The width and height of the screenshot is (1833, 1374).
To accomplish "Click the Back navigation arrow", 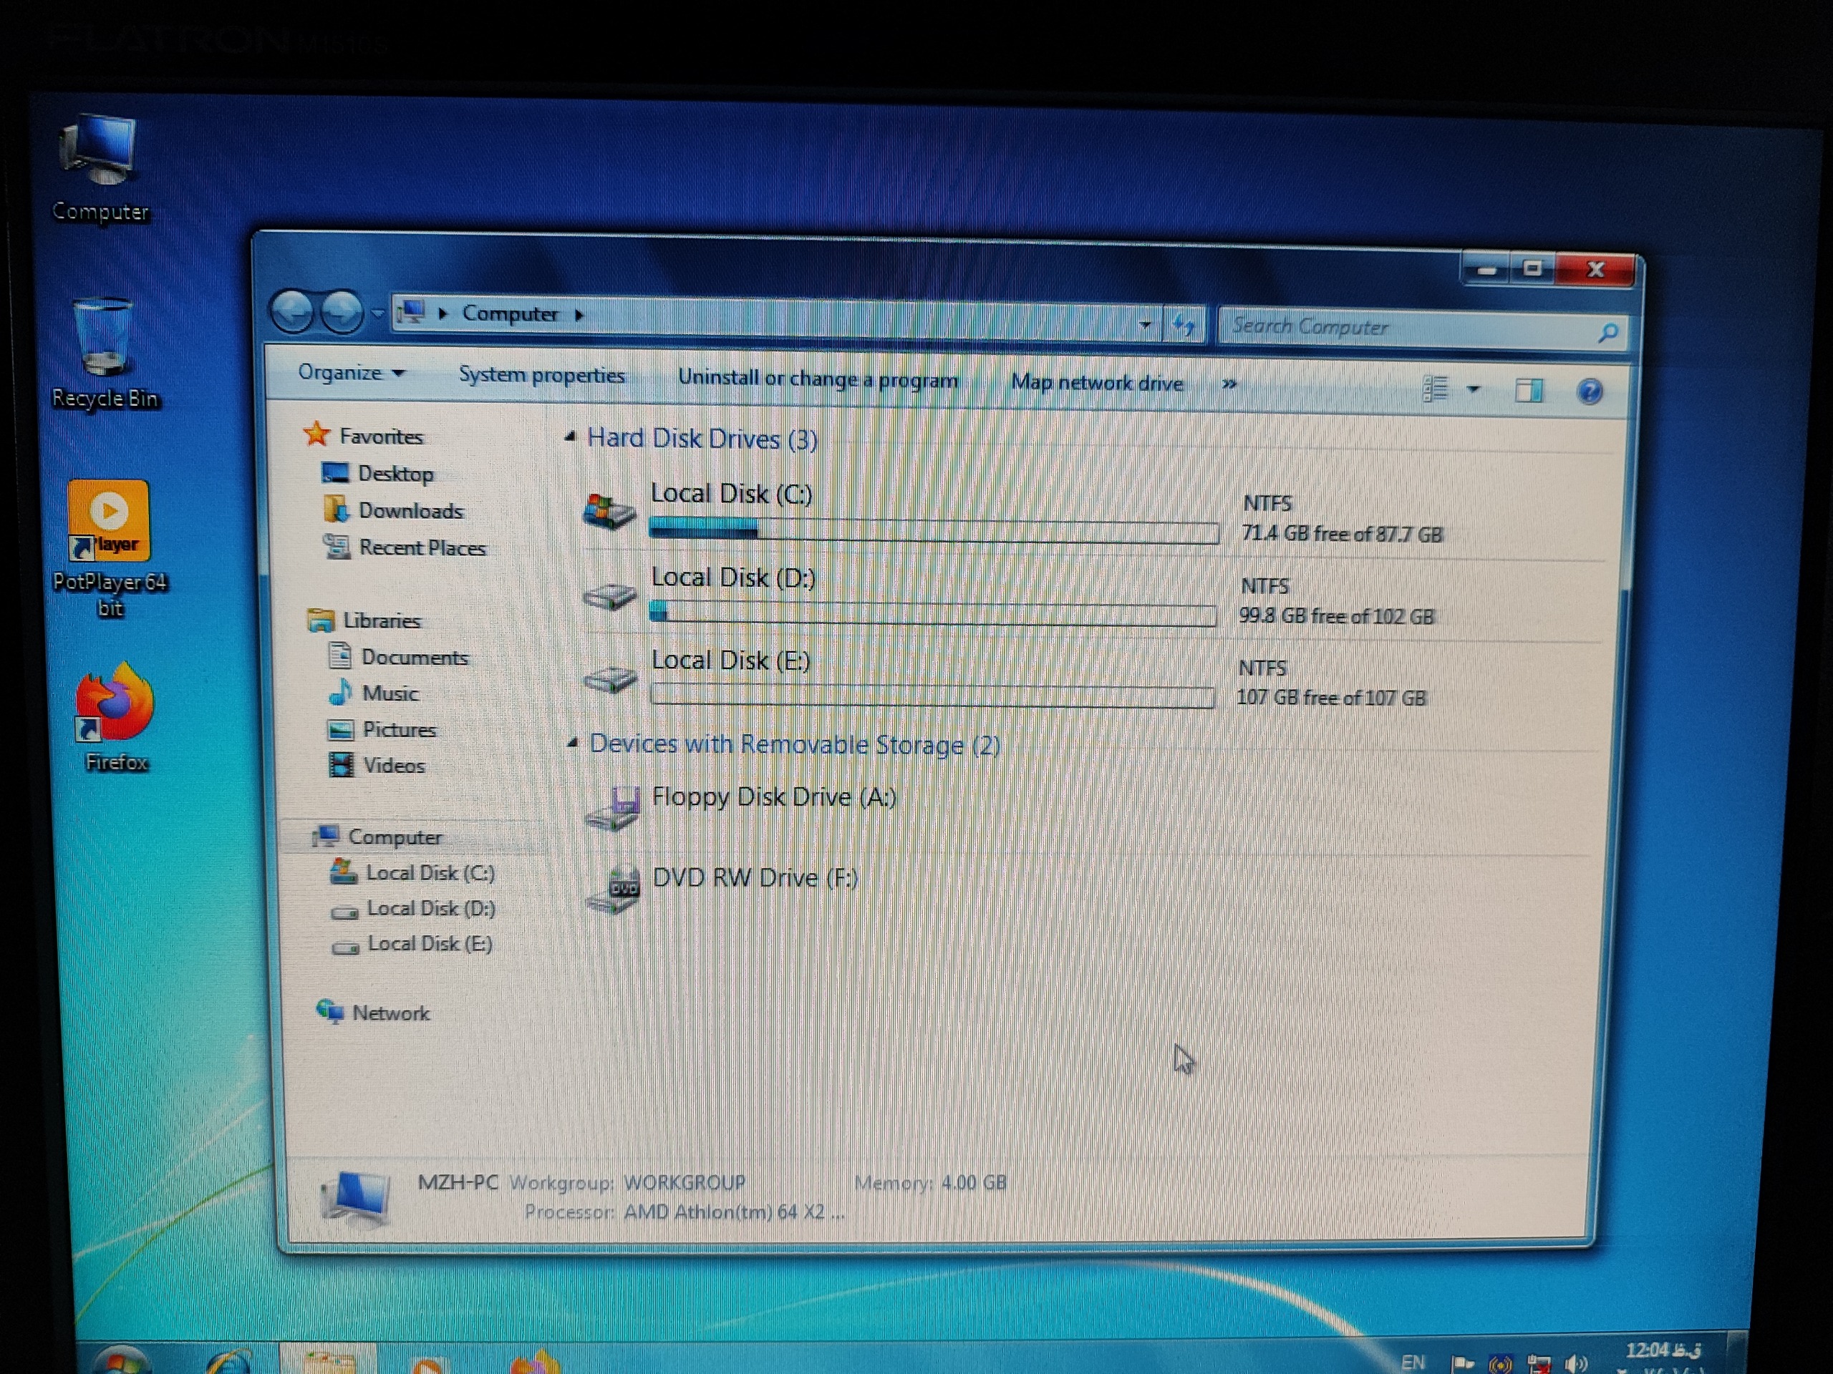I will point(291,313).
